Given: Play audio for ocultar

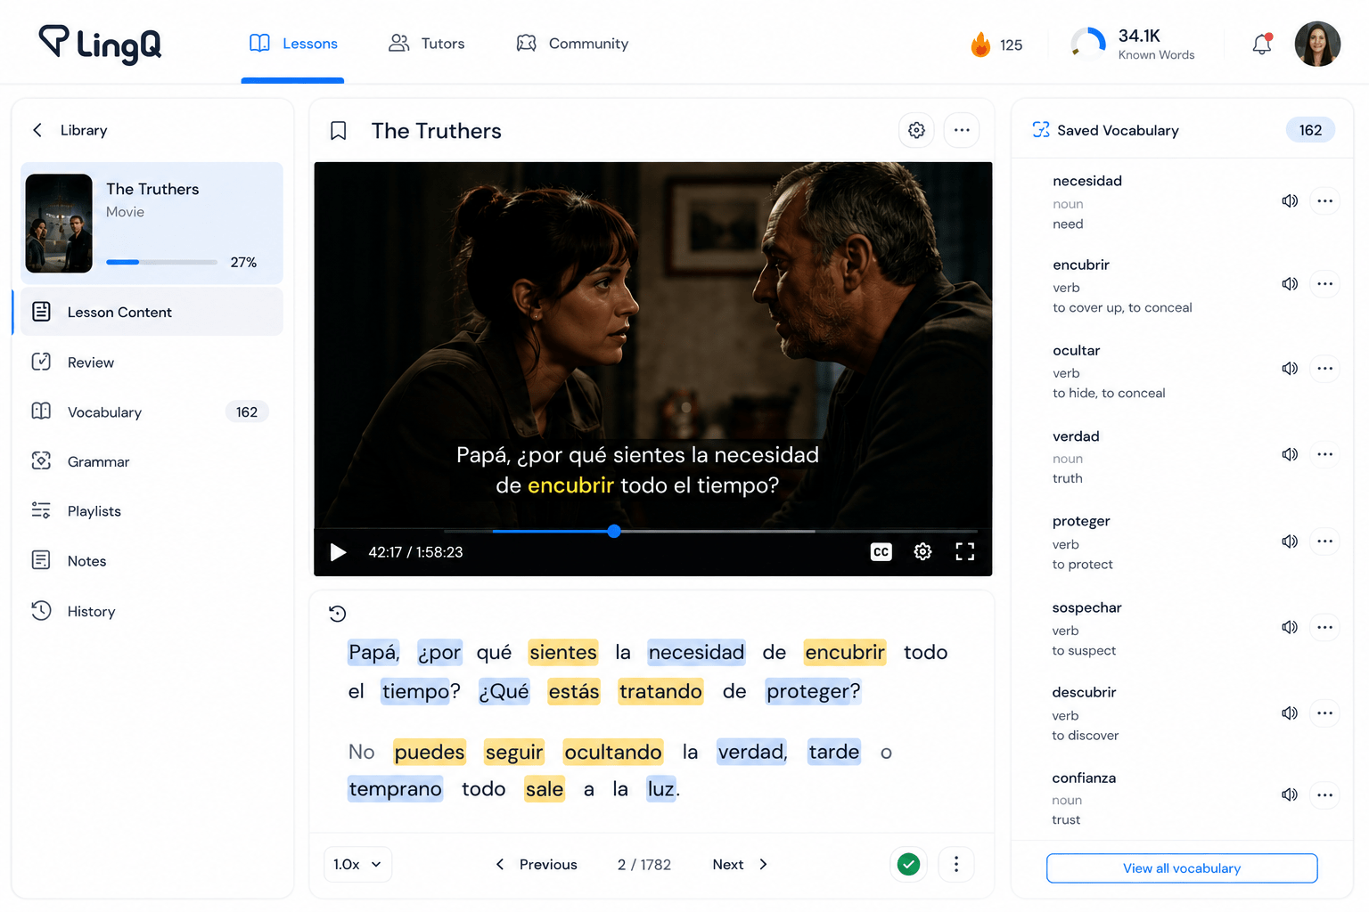Looking at the screenshot, I should tap(1290, 369).
